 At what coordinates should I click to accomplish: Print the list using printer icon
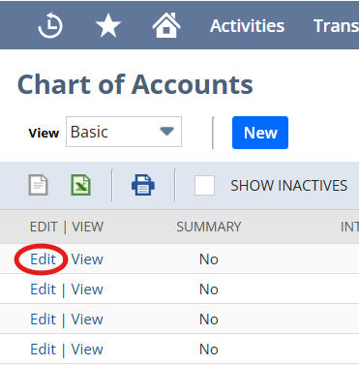[143, 185]
